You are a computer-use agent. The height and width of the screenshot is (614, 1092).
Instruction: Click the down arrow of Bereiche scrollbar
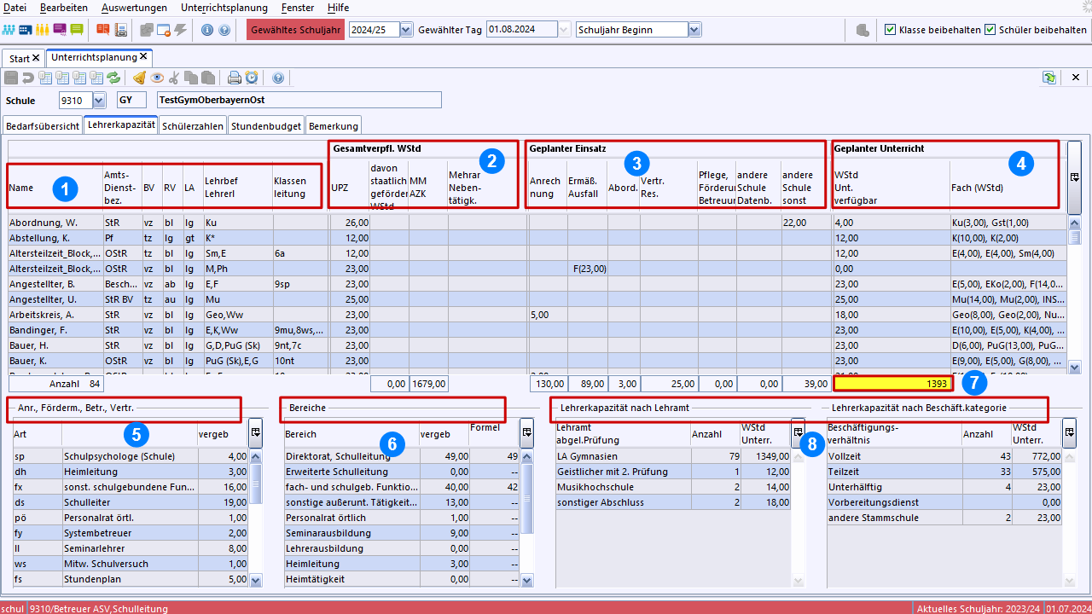click(x=527, y=580)
